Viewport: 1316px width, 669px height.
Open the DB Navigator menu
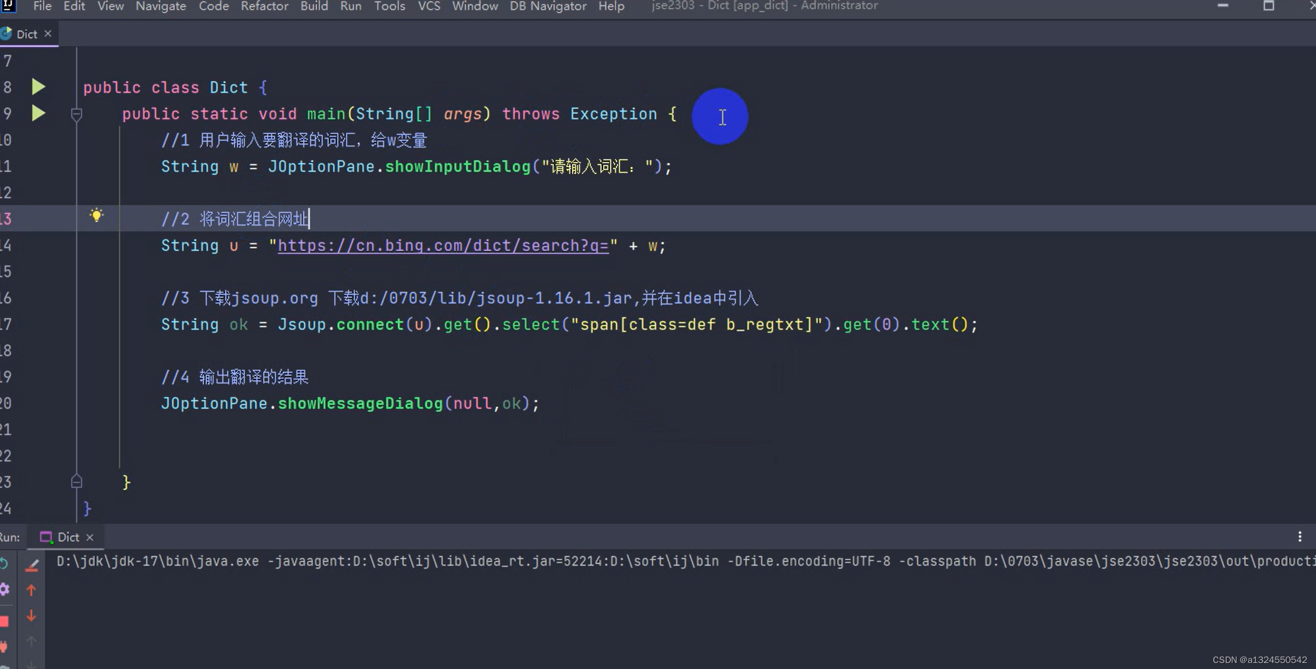pyautogui.click(x=548, y=7)
